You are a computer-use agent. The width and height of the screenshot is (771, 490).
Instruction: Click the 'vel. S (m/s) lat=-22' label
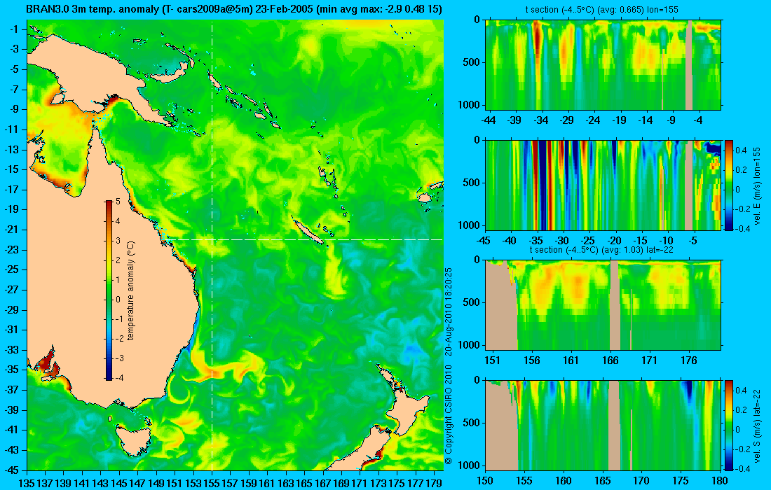[x=757, y=425]
